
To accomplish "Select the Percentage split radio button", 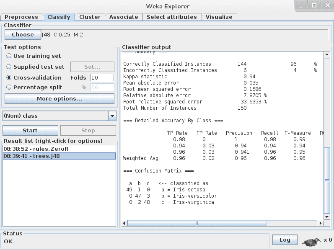I will pos(9,87).
